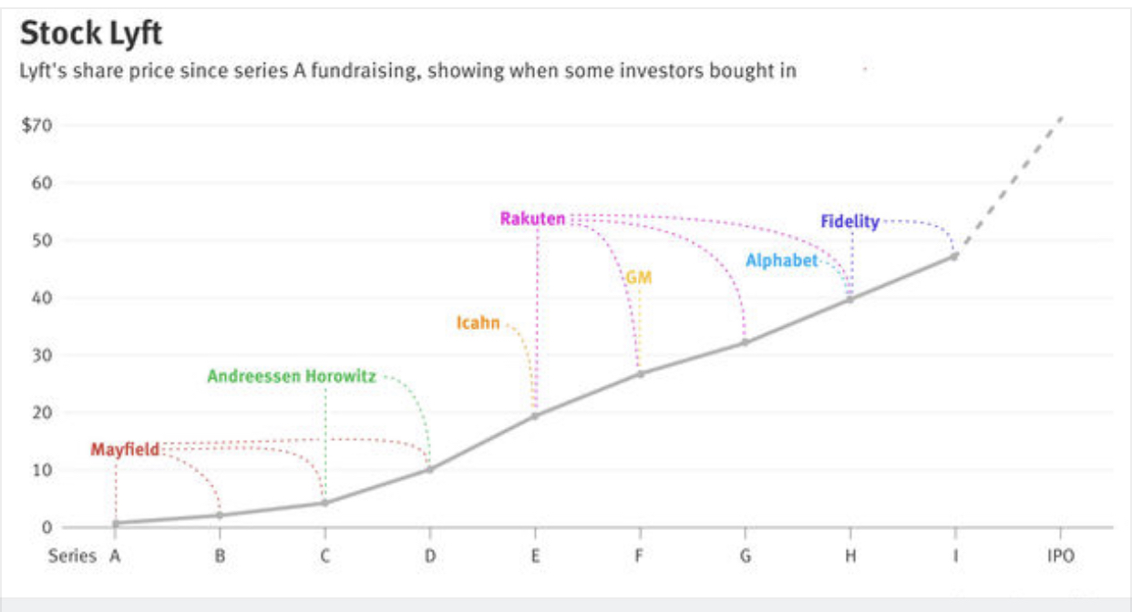Click the $70 y-axis label

(36, 126)
